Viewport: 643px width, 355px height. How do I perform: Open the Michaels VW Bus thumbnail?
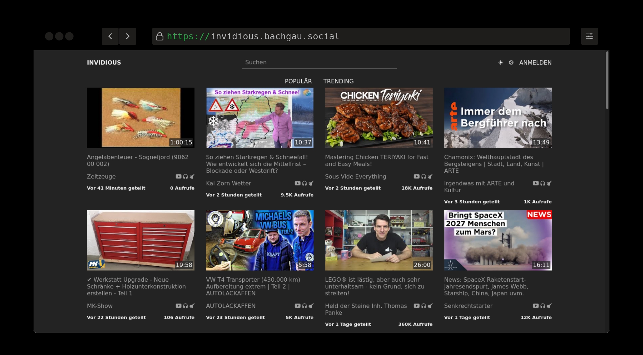pyautogui.click(x=260, y=240)
